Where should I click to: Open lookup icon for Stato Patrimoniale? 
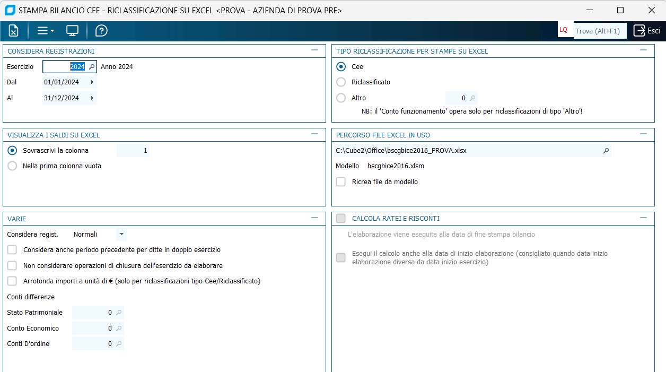(119, 313)
